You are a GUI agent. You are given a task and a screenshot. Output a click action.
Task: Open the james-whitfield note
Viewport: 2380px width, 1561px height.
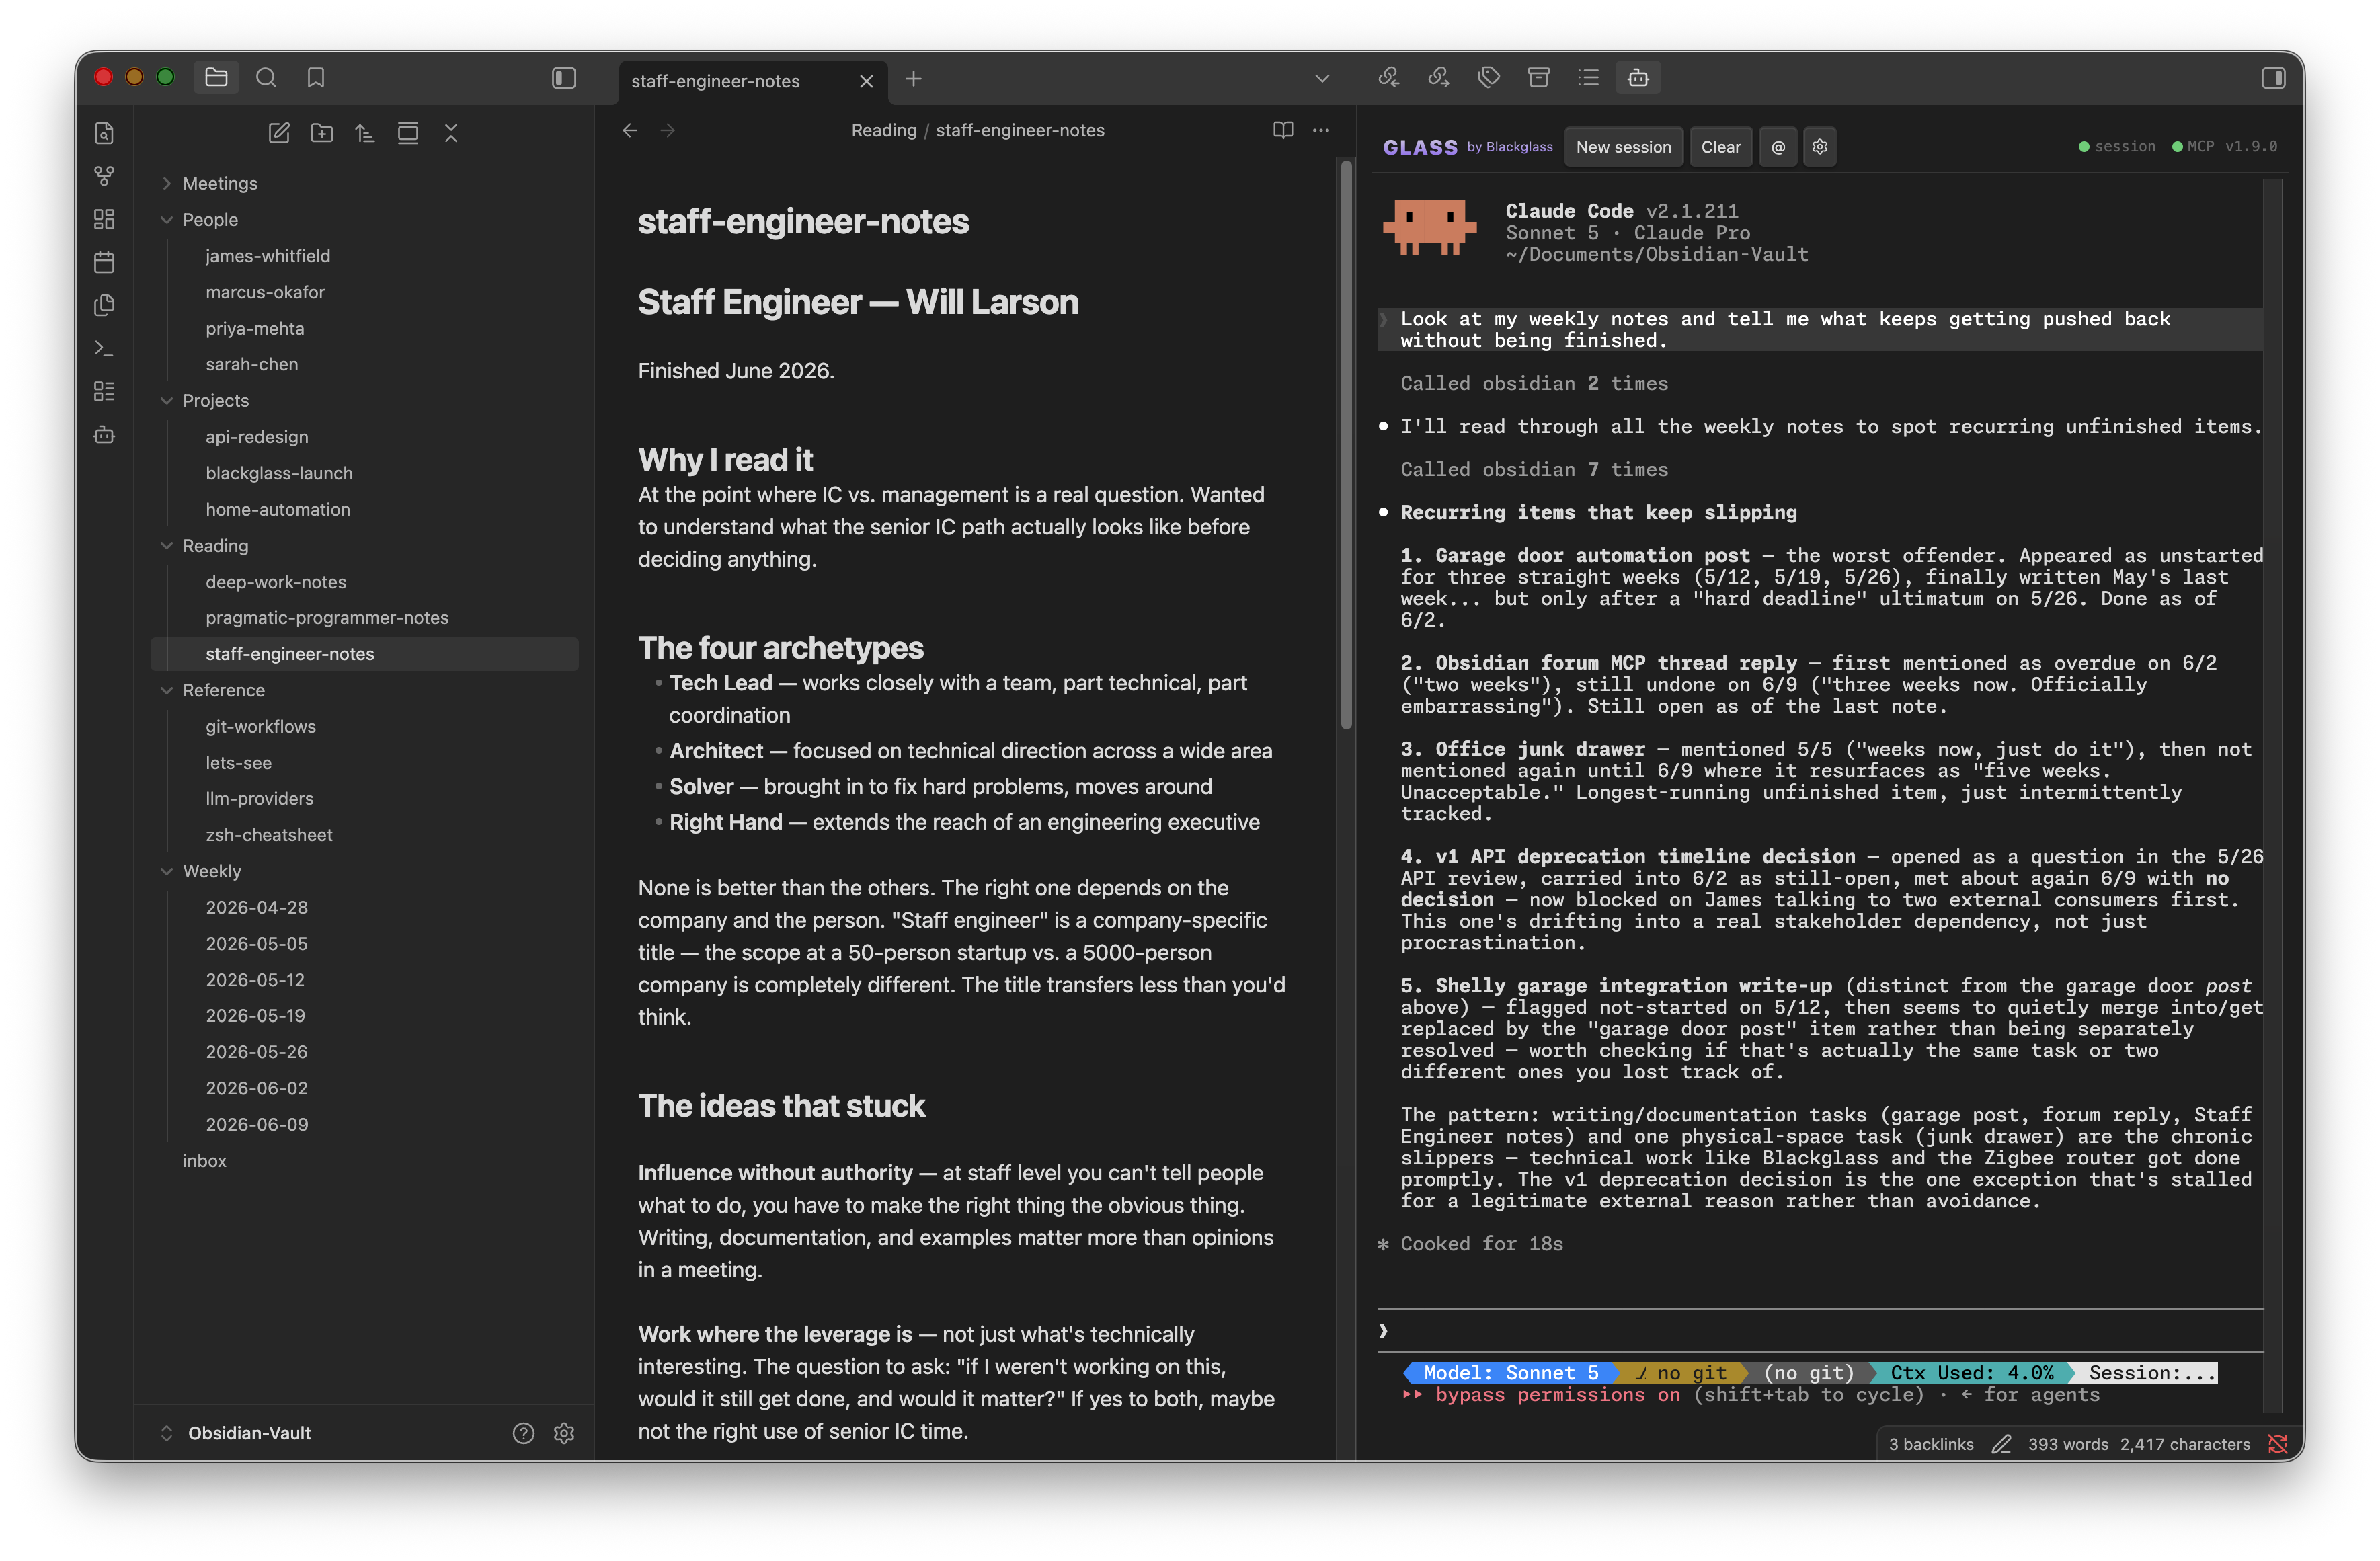pos(268,256)
